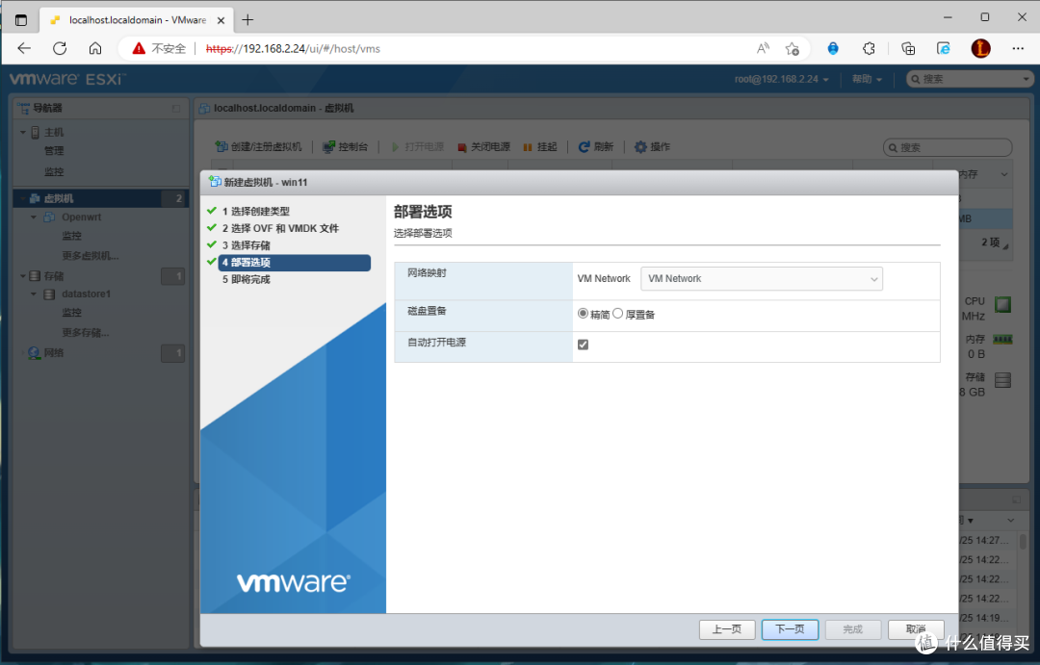Click the 关闭电源 power off icon
Viewport: 1040px width, 665px height.
tap(462, 147)
